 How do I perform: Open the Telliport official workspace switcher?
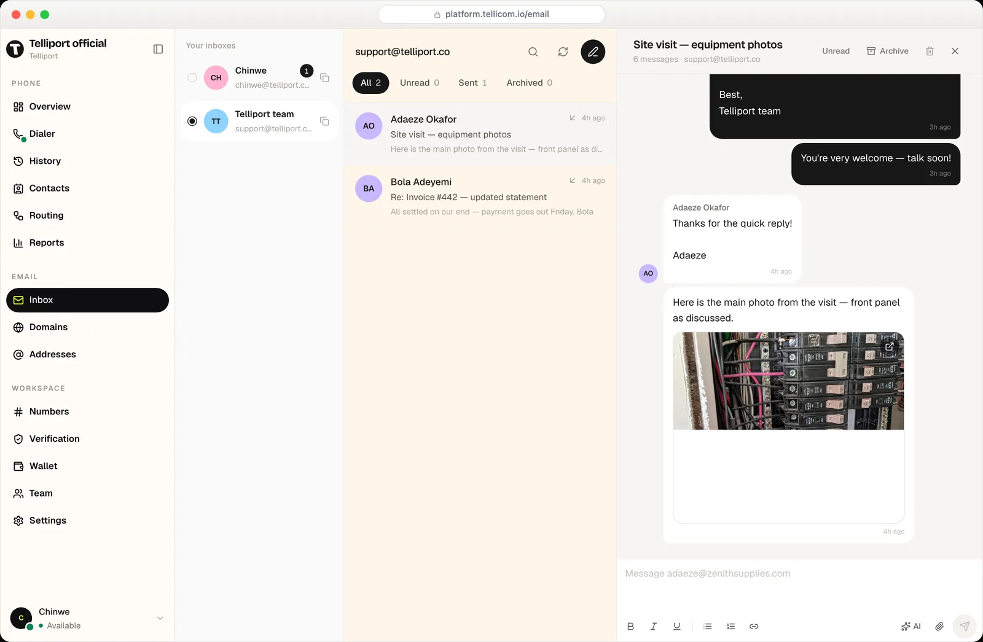click(x=68, y=48)
